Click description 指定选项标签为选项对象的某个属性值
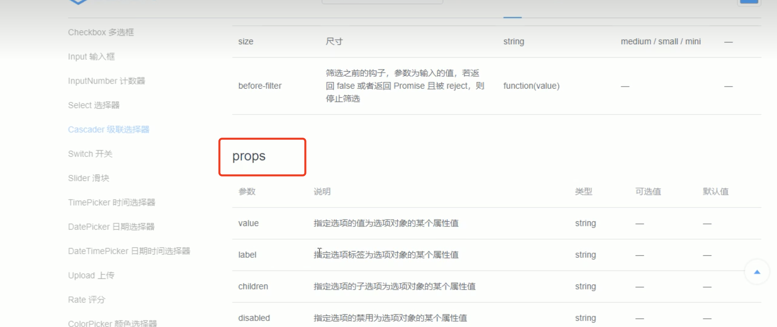This screenshot has width=777, height=327. pos(386,255)
